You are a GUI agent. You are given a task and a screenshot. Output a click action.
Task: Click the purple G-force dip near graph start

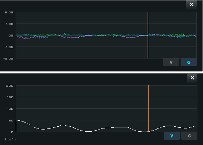pos(27,38)
